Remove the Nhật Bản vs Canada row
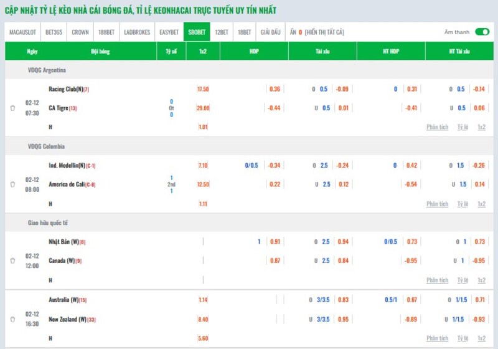Image resolution: width=498 pixels, height=349 pixels. coord(12,261)
